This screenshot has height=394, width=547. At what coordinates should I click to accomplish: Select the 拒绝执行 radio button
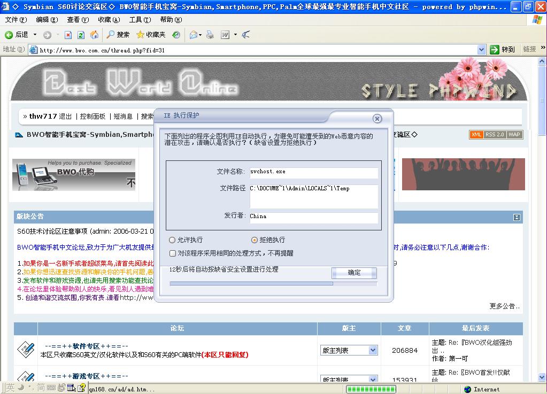pyautogui.click(x=255, y=240)
